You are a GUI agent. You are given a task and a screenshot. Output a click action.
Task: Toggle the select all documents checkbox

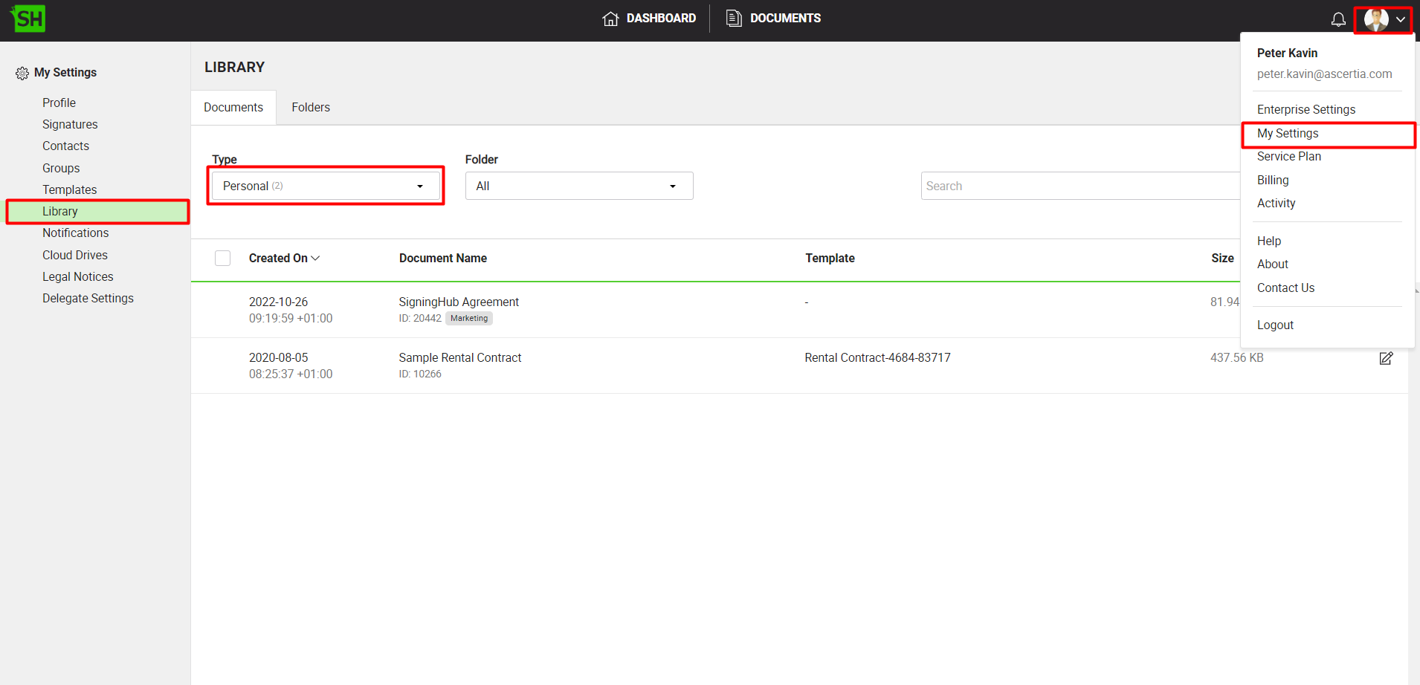(222, 259)
